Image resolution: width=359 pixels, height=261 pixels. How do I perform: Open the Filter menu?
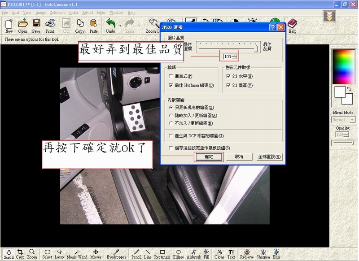pos(101,13)
